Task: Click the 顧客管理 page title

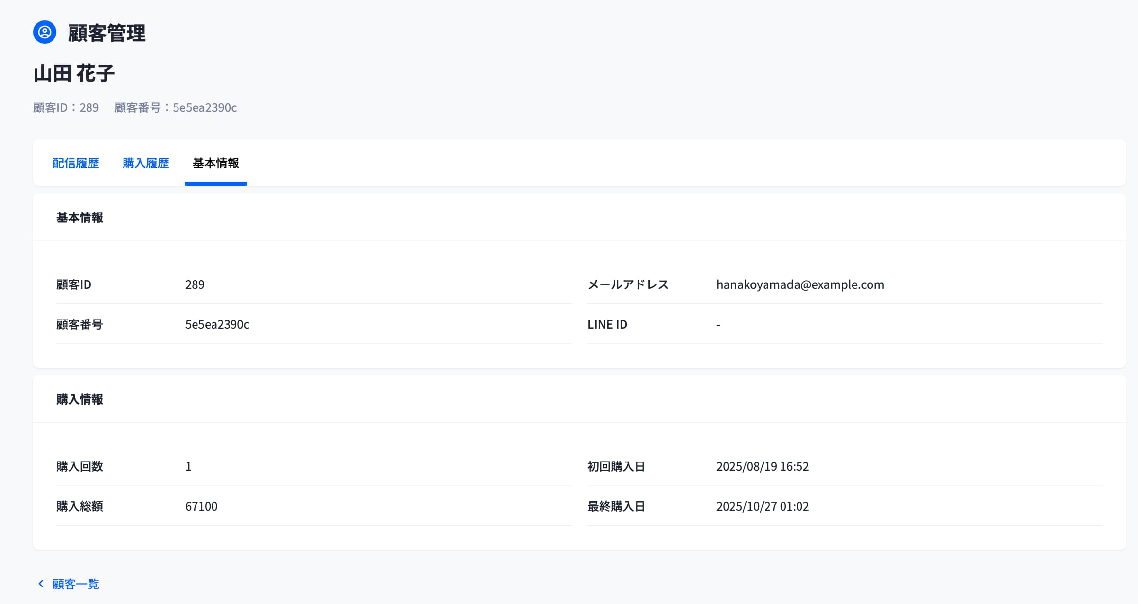Action: coord(107,33)
